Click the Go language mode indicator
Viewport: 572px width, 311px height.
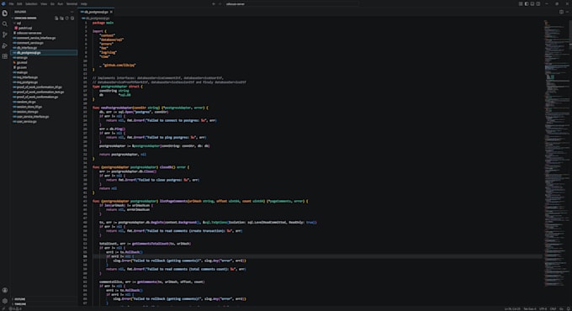pos(561,308)
